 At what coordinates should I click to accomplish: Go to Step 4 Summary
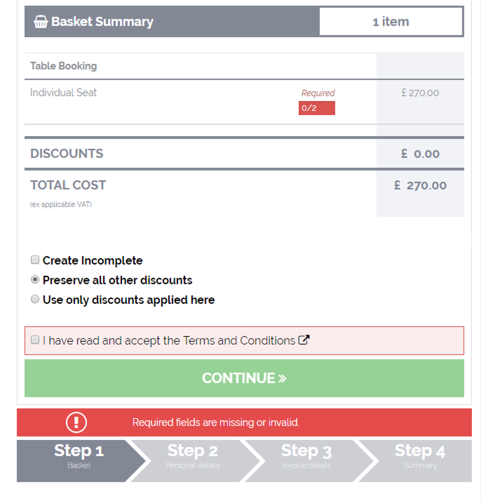(419, 461)
